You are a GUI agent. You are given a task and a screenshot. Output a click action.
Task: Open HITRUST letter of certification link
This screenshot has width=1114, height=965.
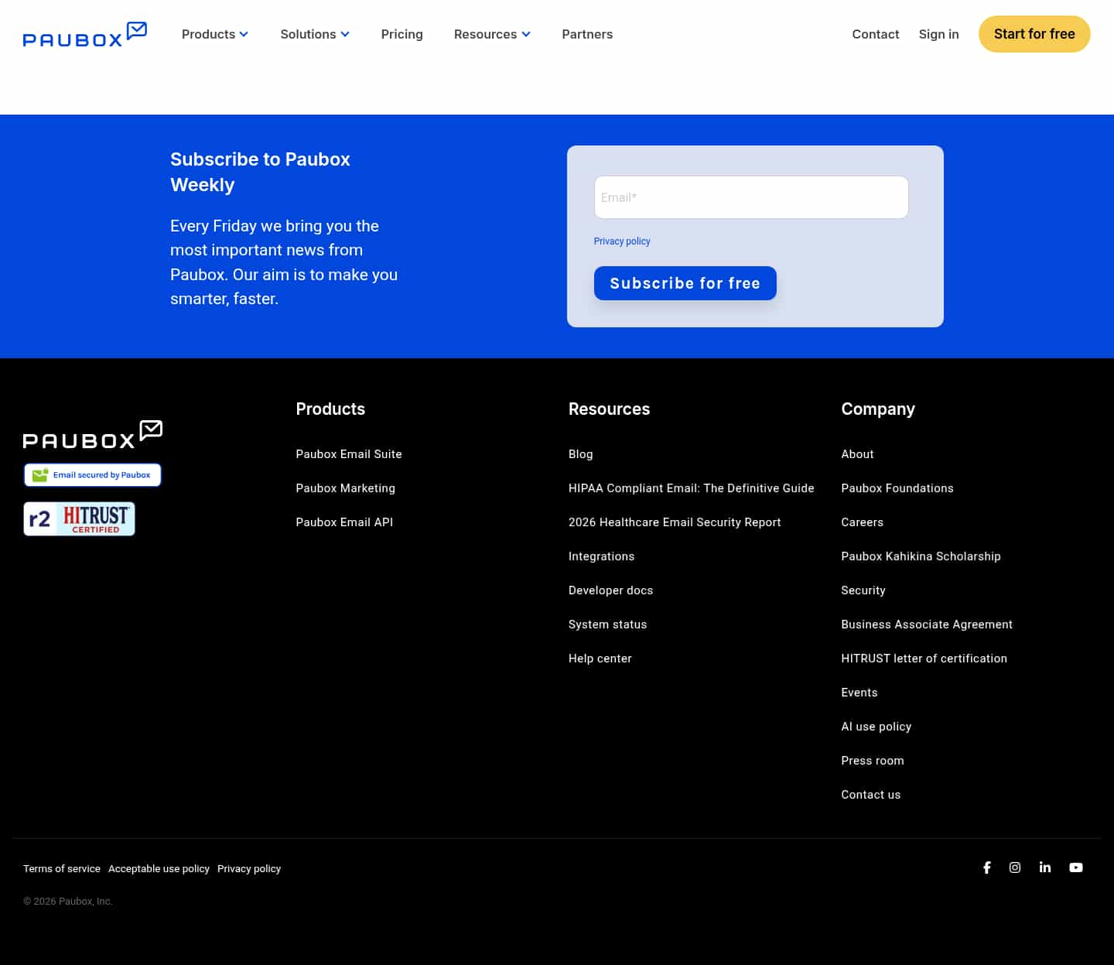tap(924, 659)
